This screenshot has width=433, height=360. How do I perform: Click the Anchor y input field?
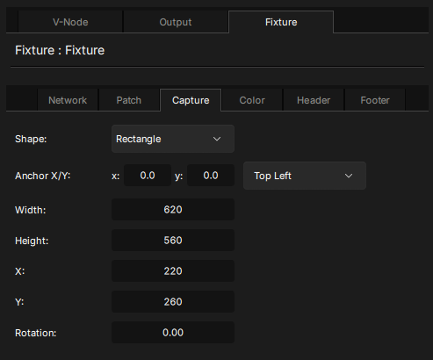211,176
